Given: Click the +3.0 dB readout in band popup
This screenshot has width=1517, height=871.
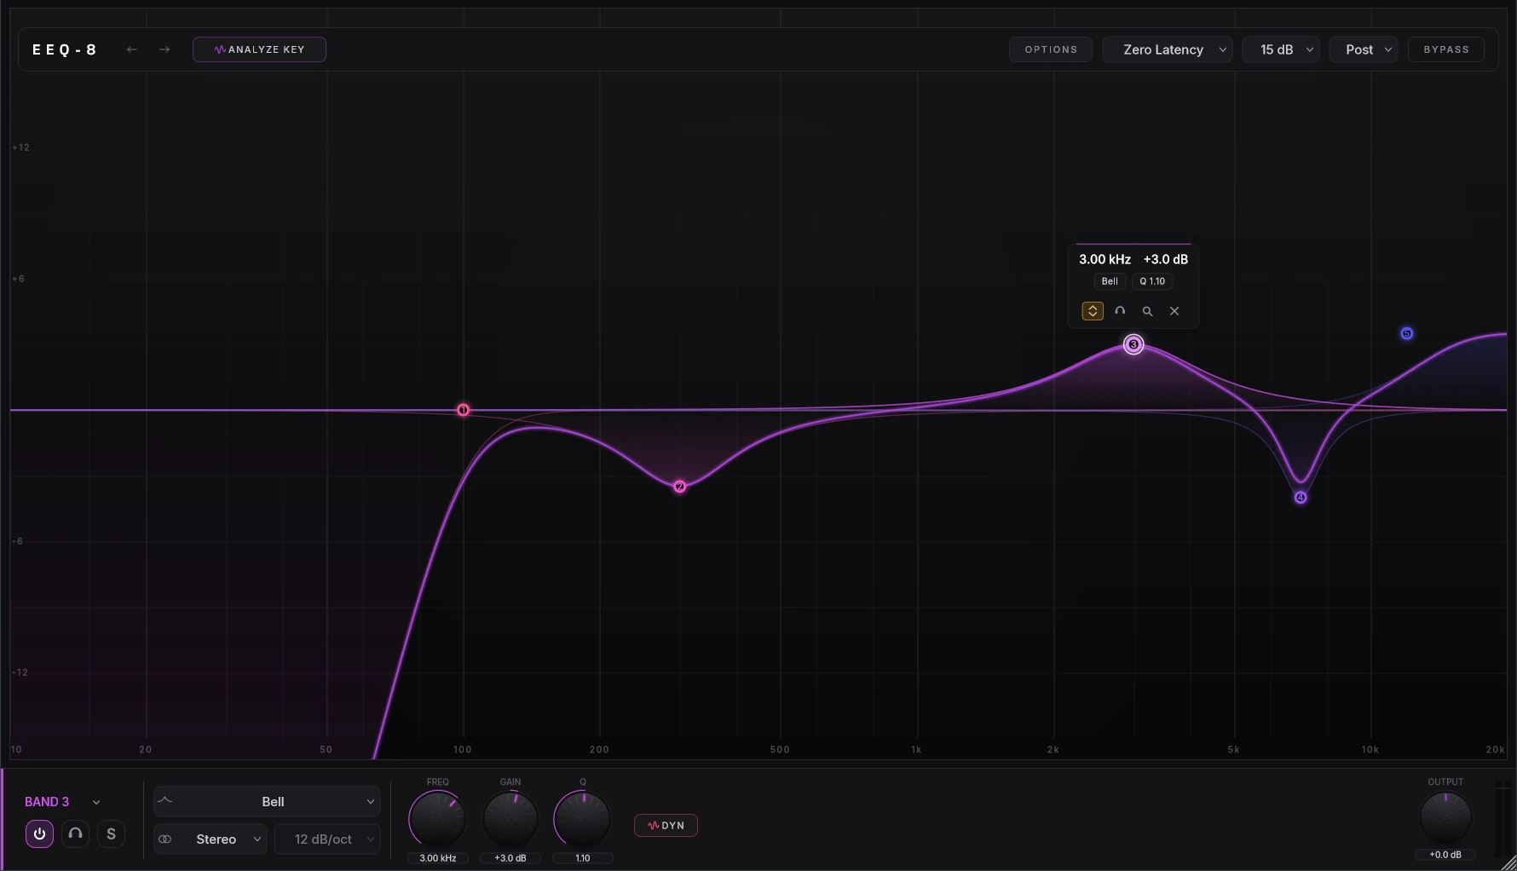Looking at the screenshot, I should (x=1166, y=259).
